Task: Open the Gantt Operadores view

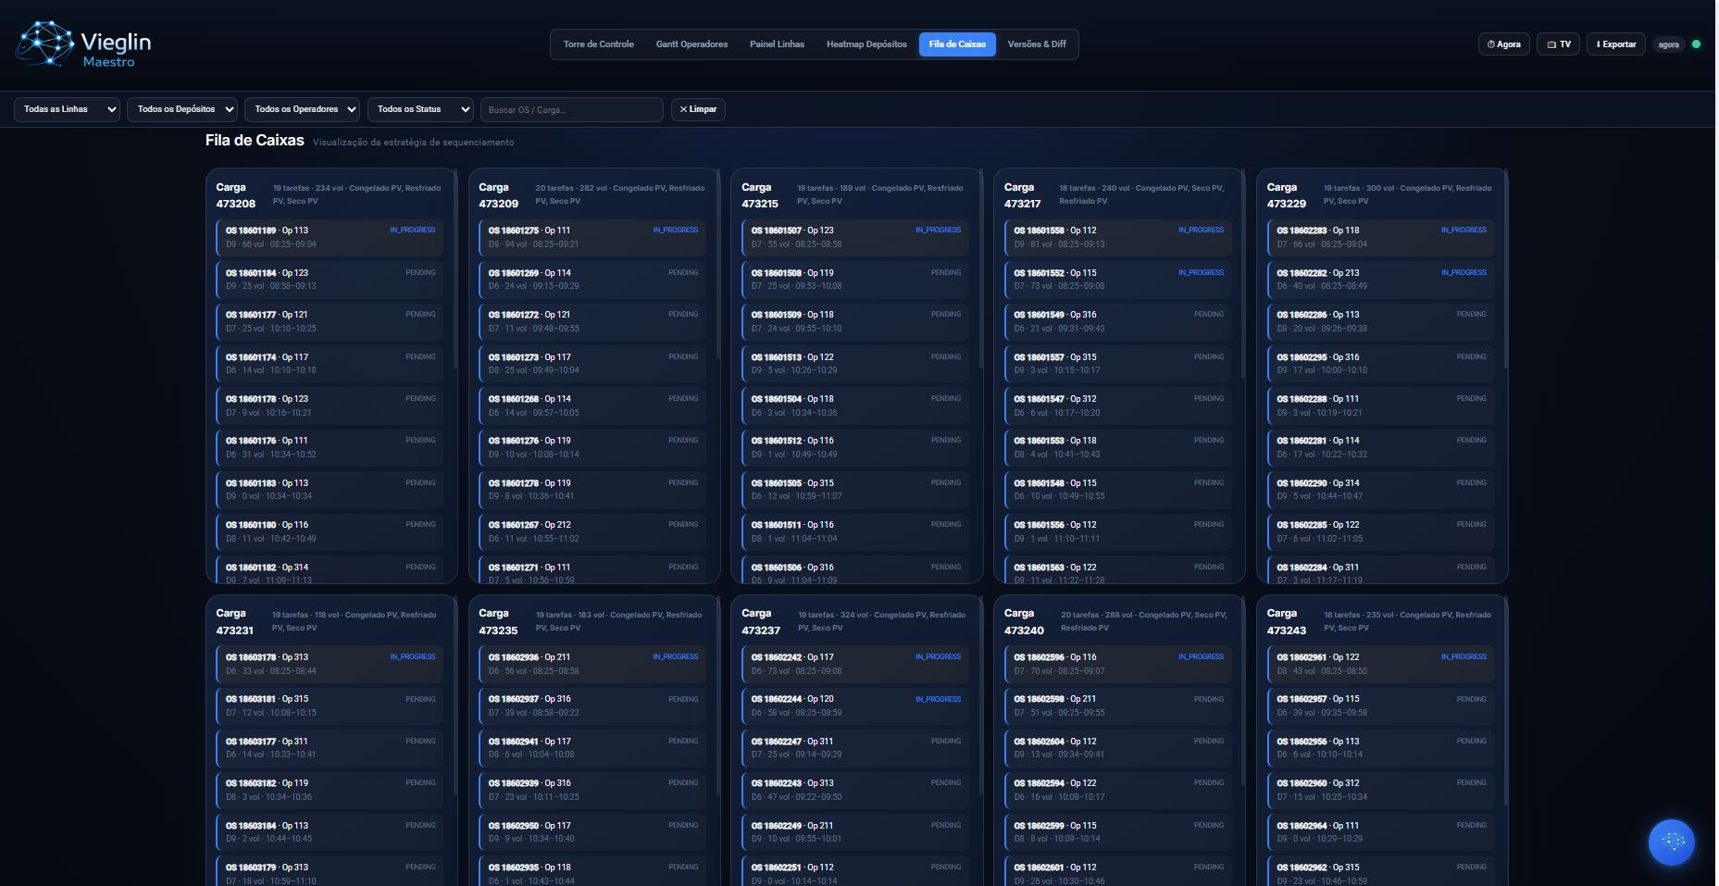Action: click(x=691, y=44)
